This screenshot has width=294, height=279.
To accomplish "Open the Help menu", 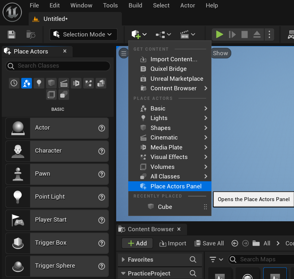I will pyautogui.click(x=212, y=5).
